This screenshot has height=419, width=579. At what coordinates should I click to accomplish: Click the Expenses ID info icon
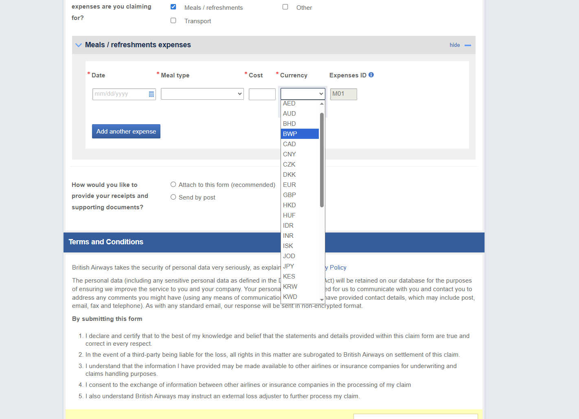point(371,75)
